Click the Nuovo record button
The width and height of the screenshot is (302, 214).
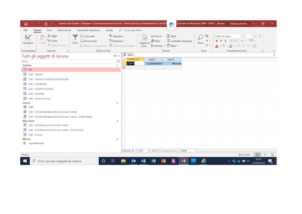point(157,36)
